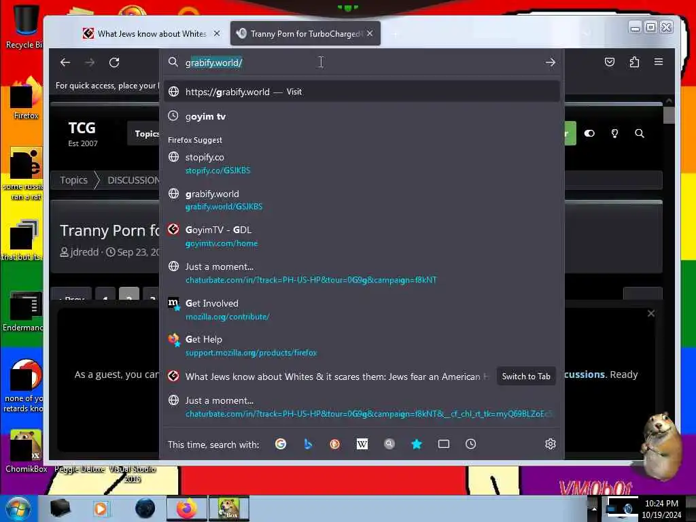Search in History using the clock icon
This screenshot has height=522, width=696.
pyautogui.click(x=471, y=444)
